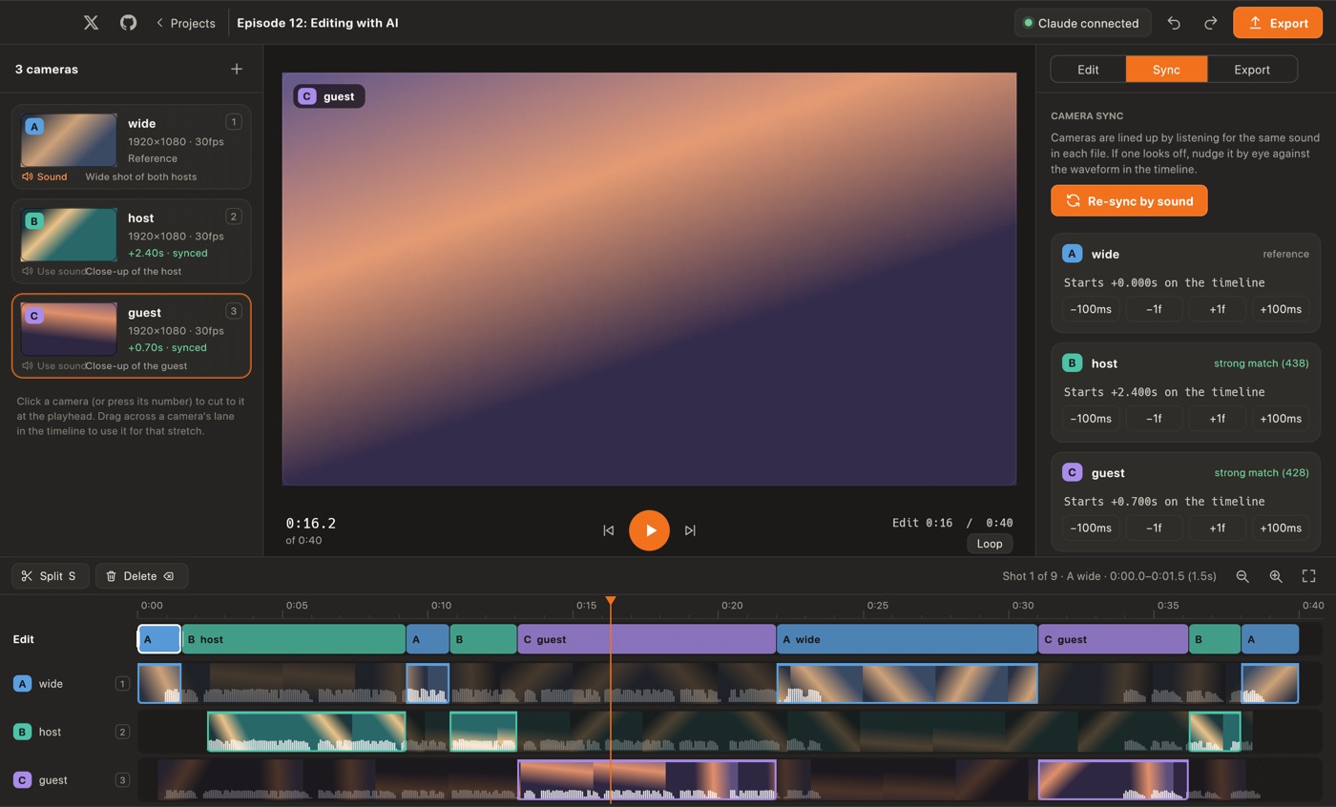Click the Split tool button
Image resolution: width=1336 pixels, height=807 pixels.
pos(50,576)
